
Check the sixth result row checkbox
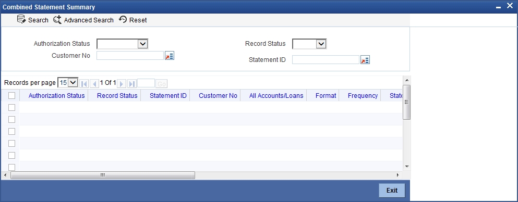click(12, 167)
